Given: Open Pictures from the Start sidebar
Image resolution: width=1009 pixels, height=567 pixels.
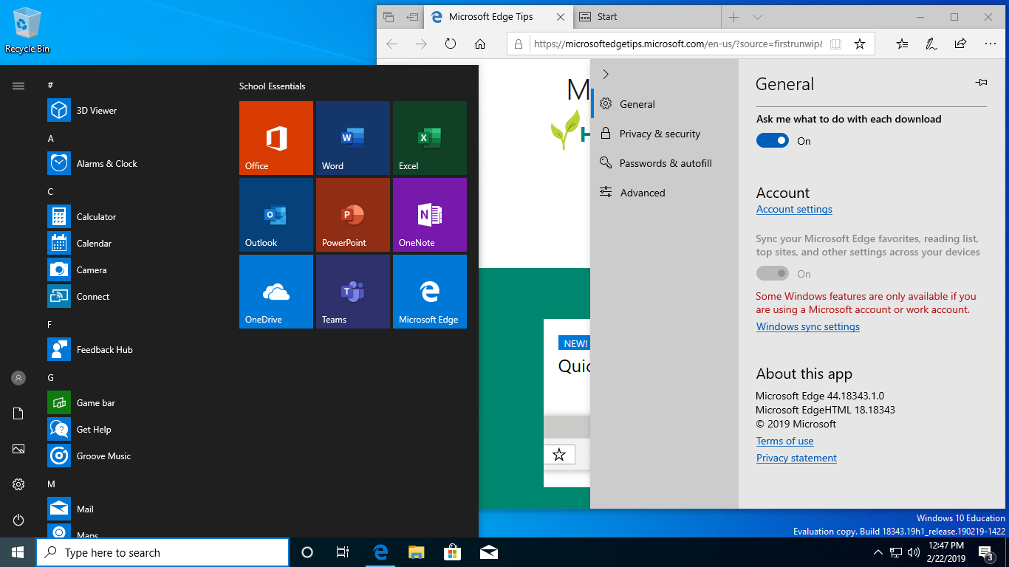Looking at the screenshot, I should tap(18, 449).
